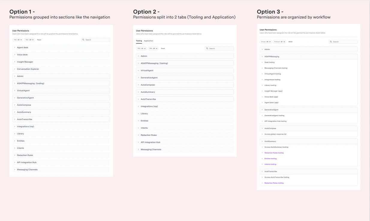Expand AutoCompose section in Option 1

pos(61,105)
